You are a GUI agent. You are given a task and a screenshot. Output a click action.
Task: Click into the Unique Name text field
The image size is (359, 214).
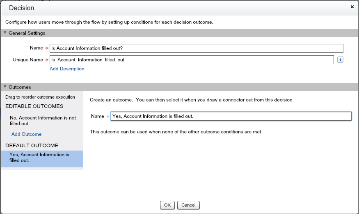tap(192, 60)
